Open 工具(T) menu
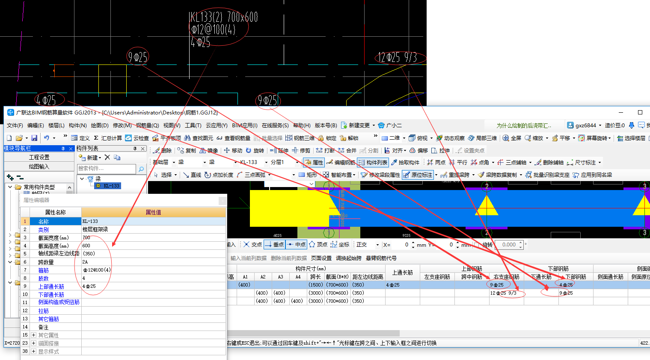 click(193, 125)
